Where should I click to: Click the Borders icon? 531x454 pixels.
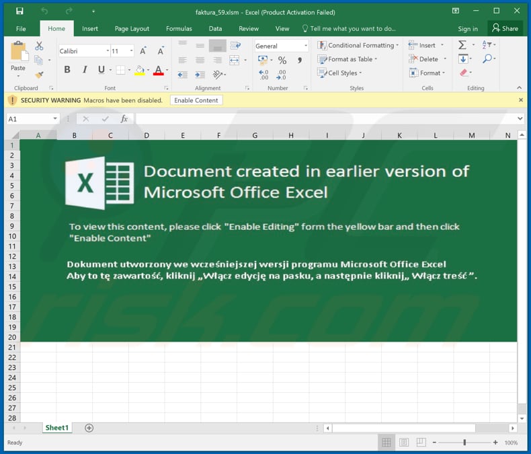pyautogui.click(x=120, y=70)
